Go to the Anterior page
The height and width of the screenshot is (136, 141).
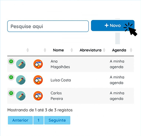20,120
